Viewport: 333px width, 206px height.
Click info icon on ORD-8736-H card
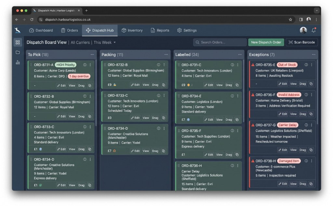point(232,166)
